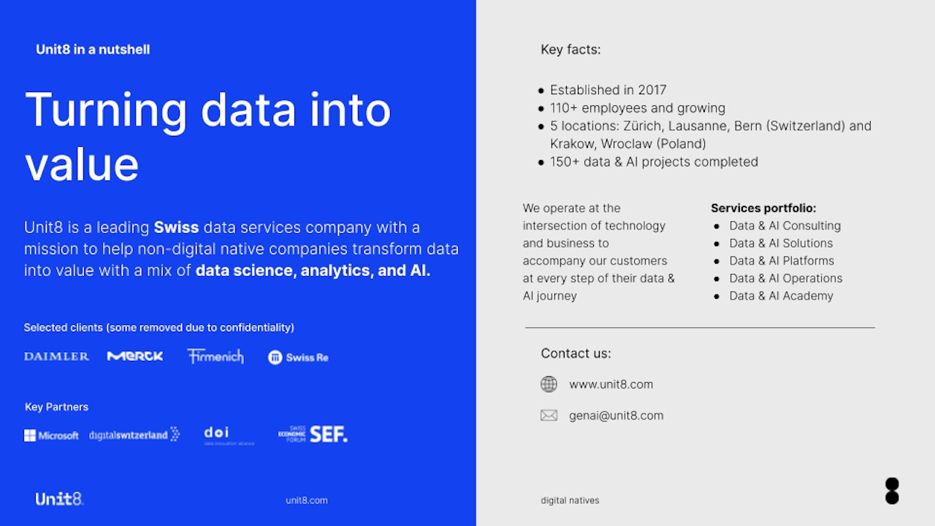
Task: Click the "Services portfolio:" heading
Action: (x=763, y=208)
